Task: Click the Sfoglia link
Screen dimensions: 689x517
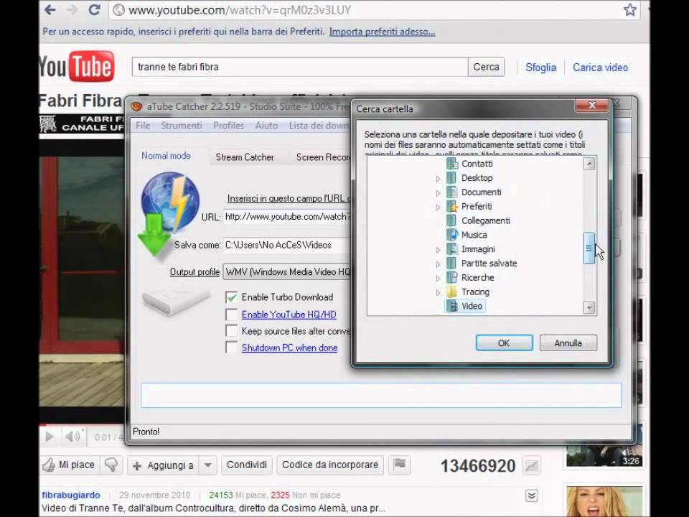Action: [x=540, y=67]
